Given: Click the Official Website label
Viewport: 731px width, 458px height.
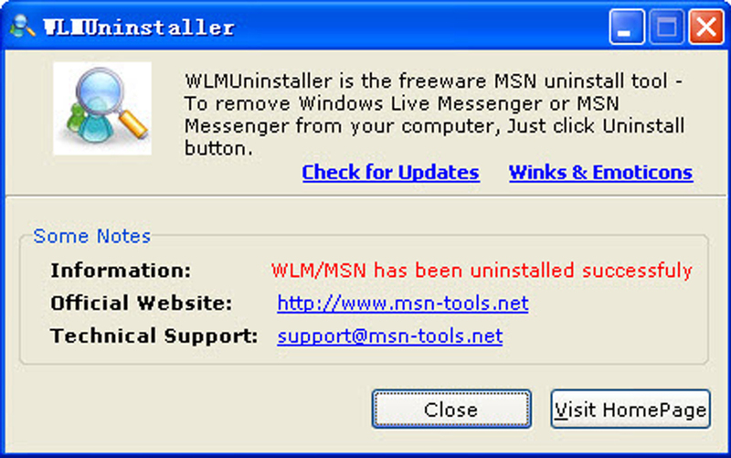Looking at the screenshot, I should 142,304.
